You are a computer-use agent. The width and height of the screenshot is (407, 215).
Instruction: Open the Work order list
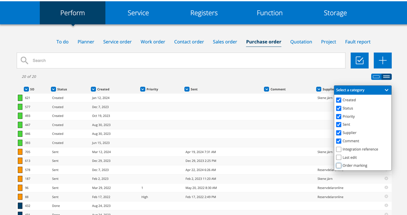pyautogui.click(x=153, y=42)
